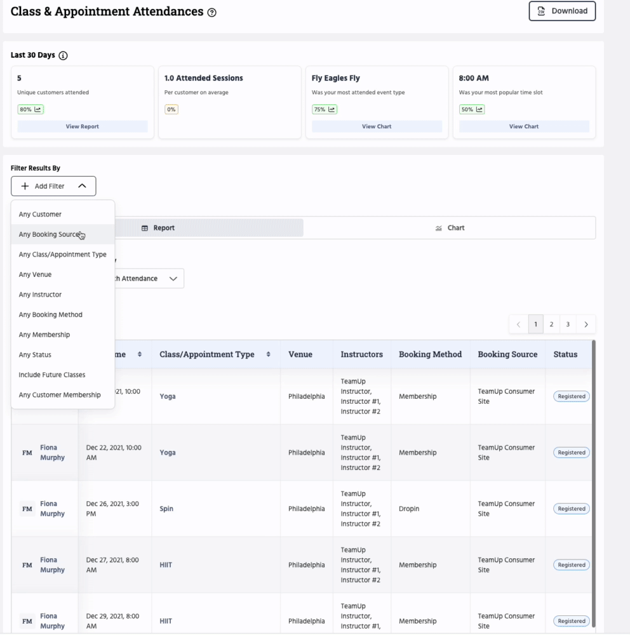Image resolution: width=630 pixels, height=635 pixels.
Task: Open View Report for unique customers
Action: coord(83,126)
